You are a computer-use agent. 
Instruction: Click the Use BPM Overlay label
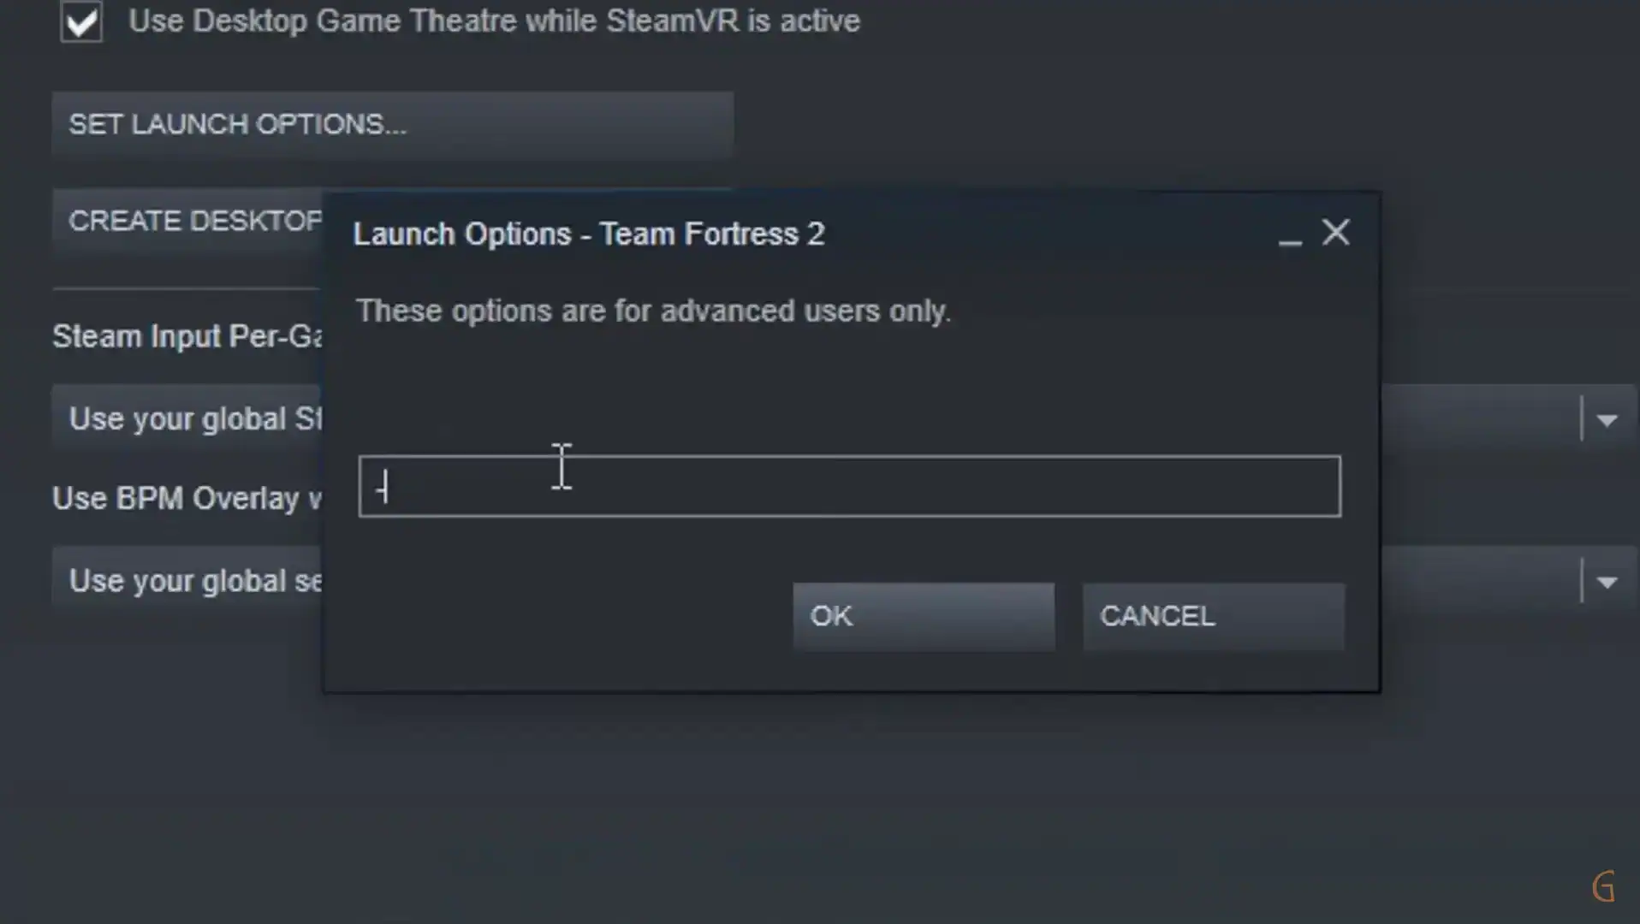pyautogui.click(x=187, y=499)
